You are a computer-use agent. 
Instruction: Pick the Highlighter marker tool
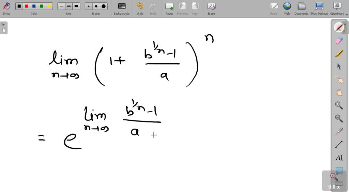pos(339,53)
